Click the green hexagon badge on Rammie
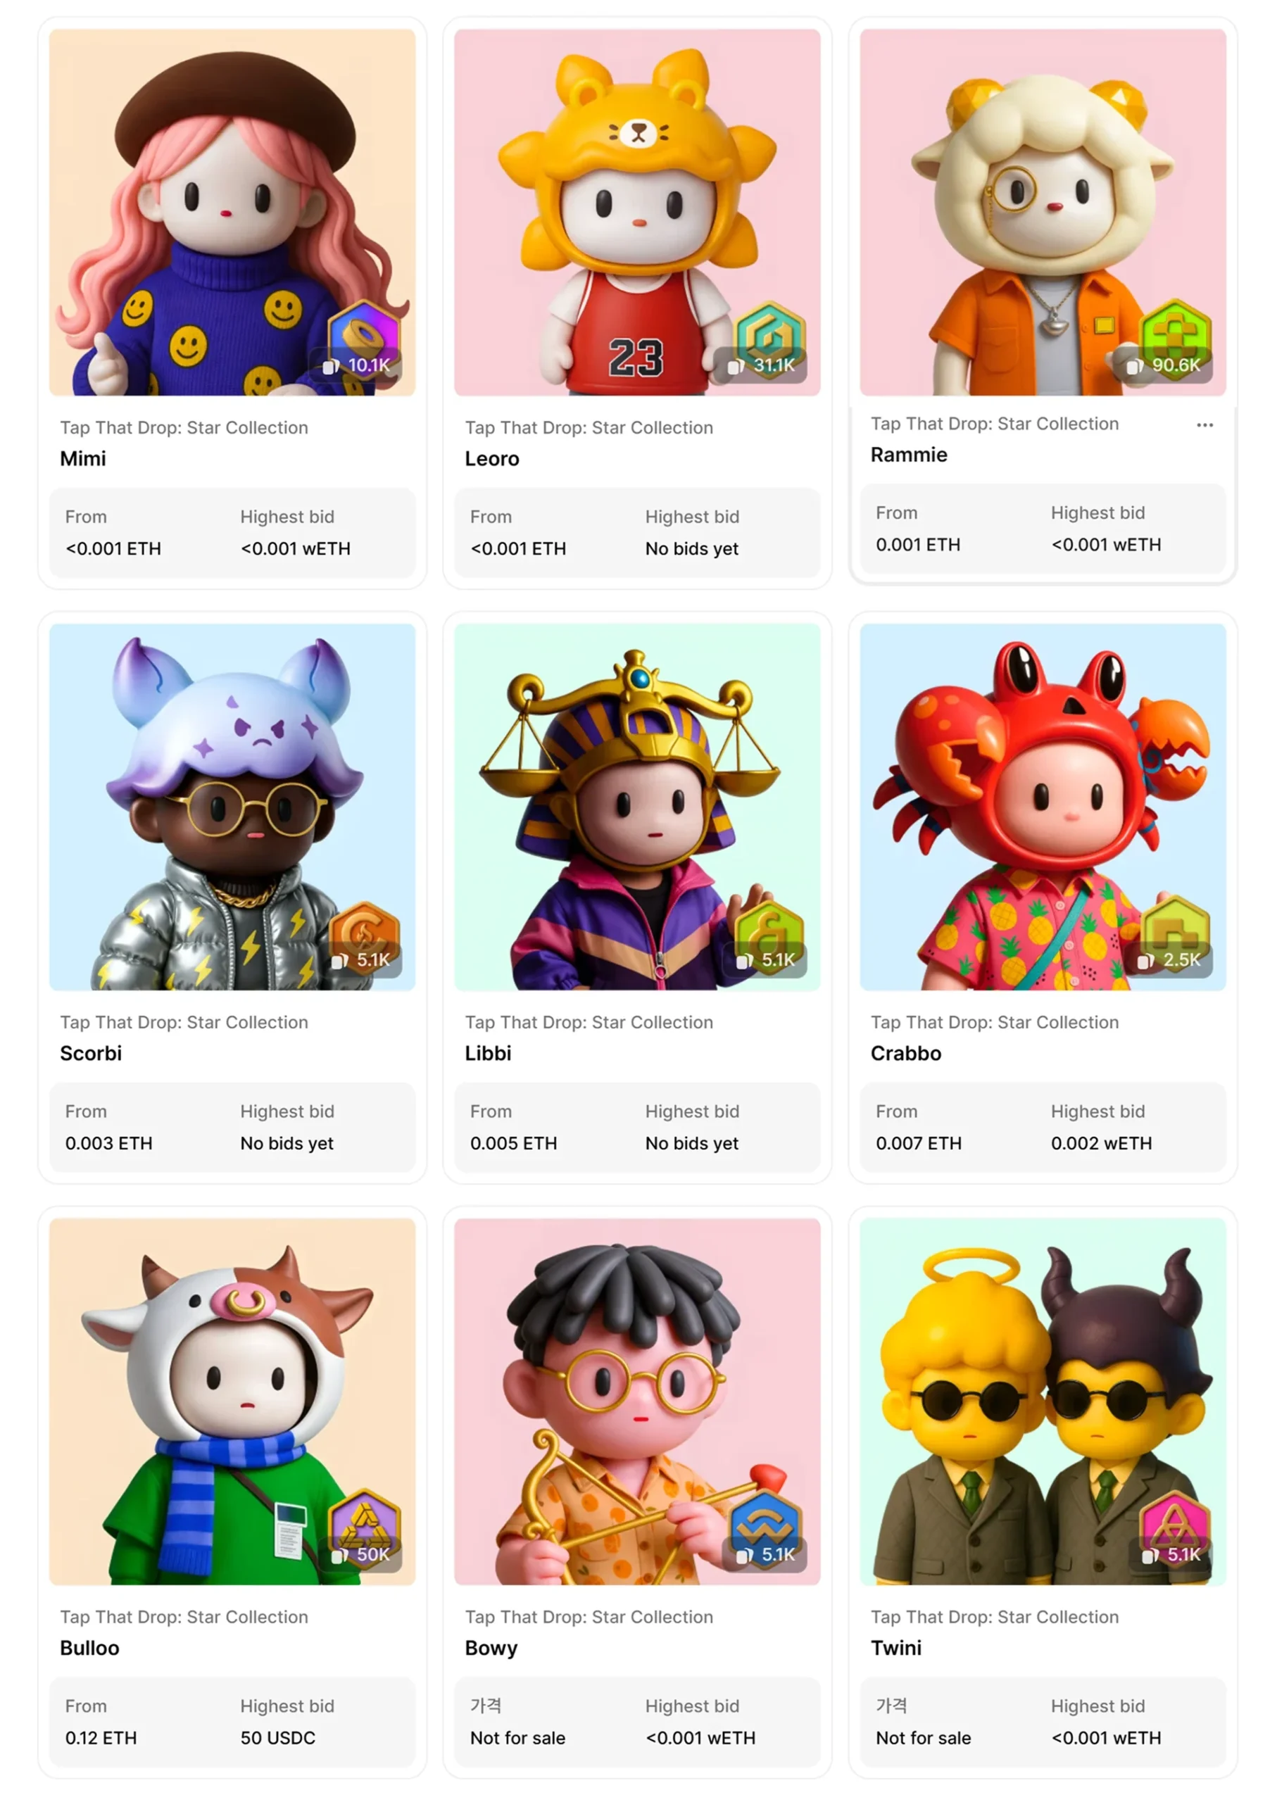This screenshot has width=1277, height=1802. [1176, 336]
